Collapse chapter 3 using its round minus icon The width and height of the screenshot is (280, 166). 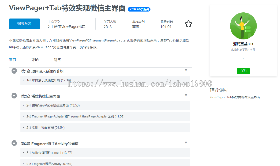tap(14, 143)
